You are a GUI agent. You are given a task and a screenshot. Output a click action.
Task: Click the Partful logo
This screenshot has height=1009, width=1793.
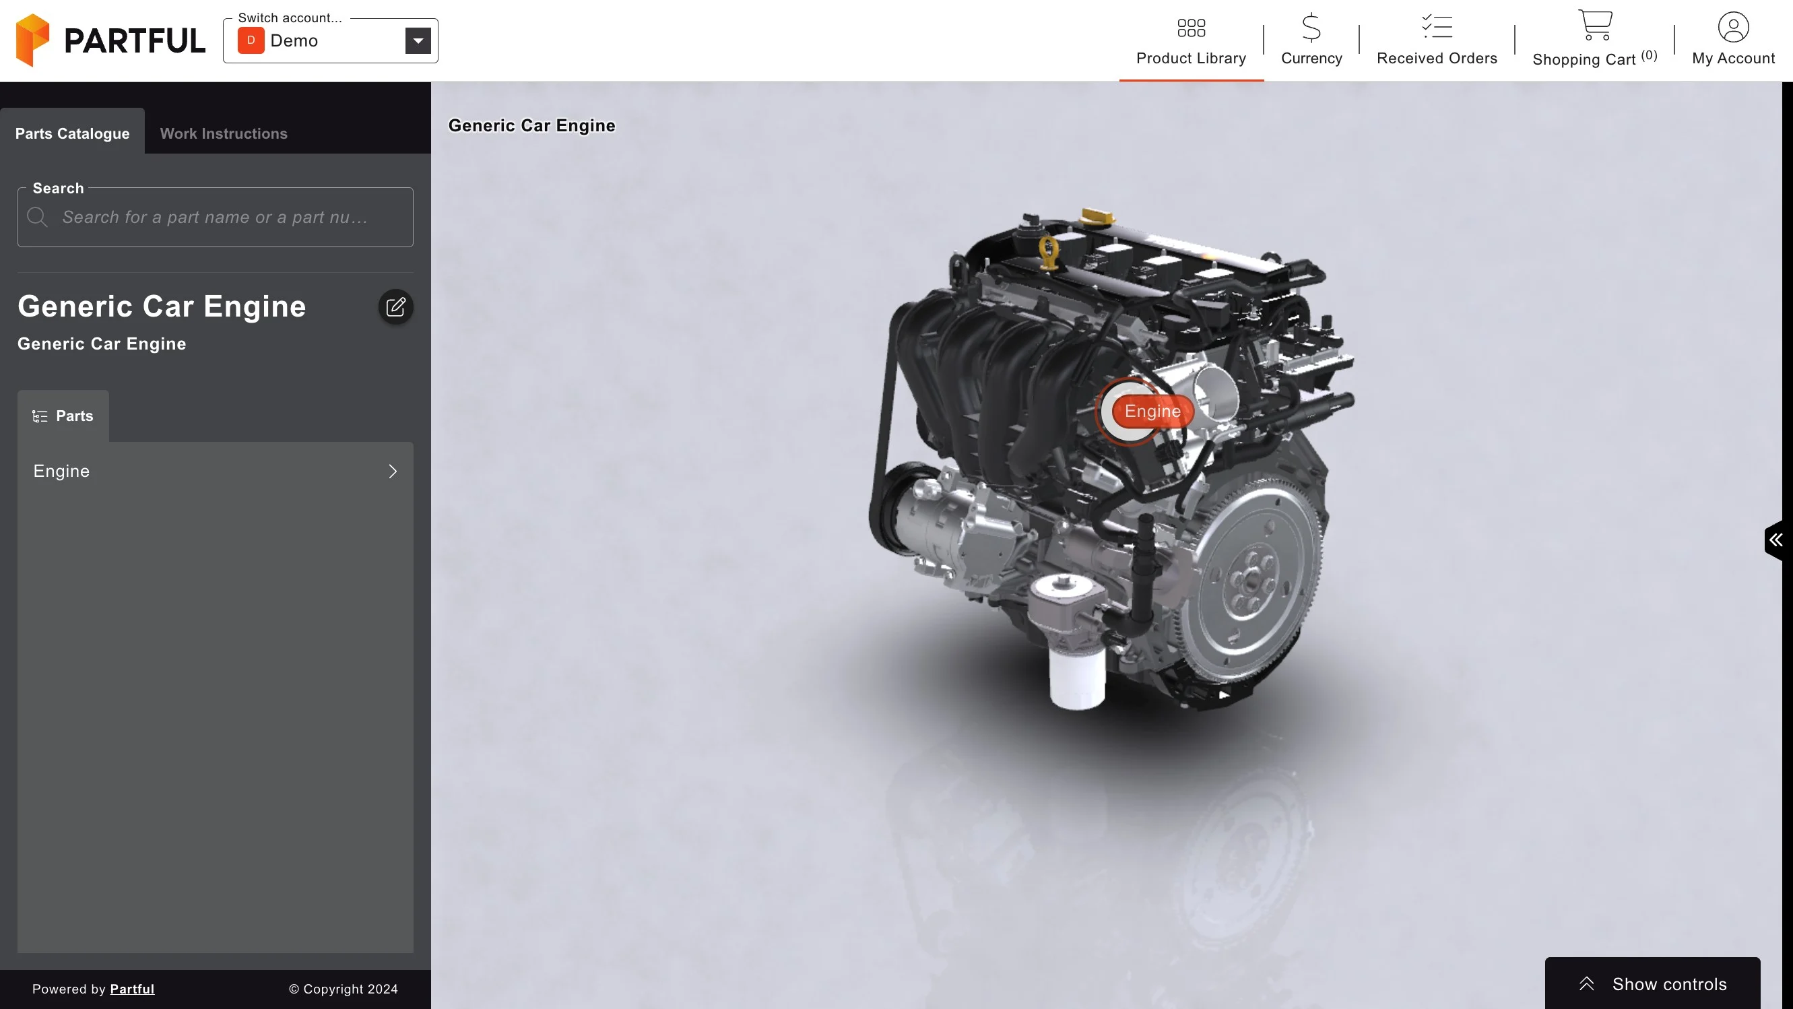[x=110, y=40]
